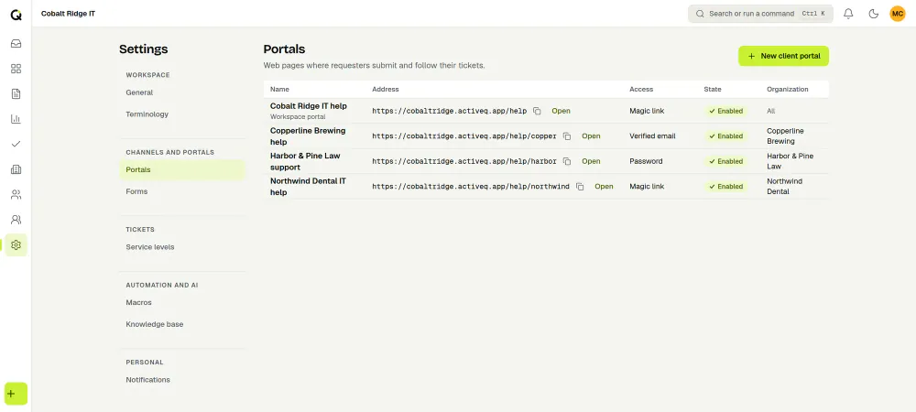Open the bar chart reports icon
Image resolution: width=916 pixels, height=412 pixels.
coord(16,119)
